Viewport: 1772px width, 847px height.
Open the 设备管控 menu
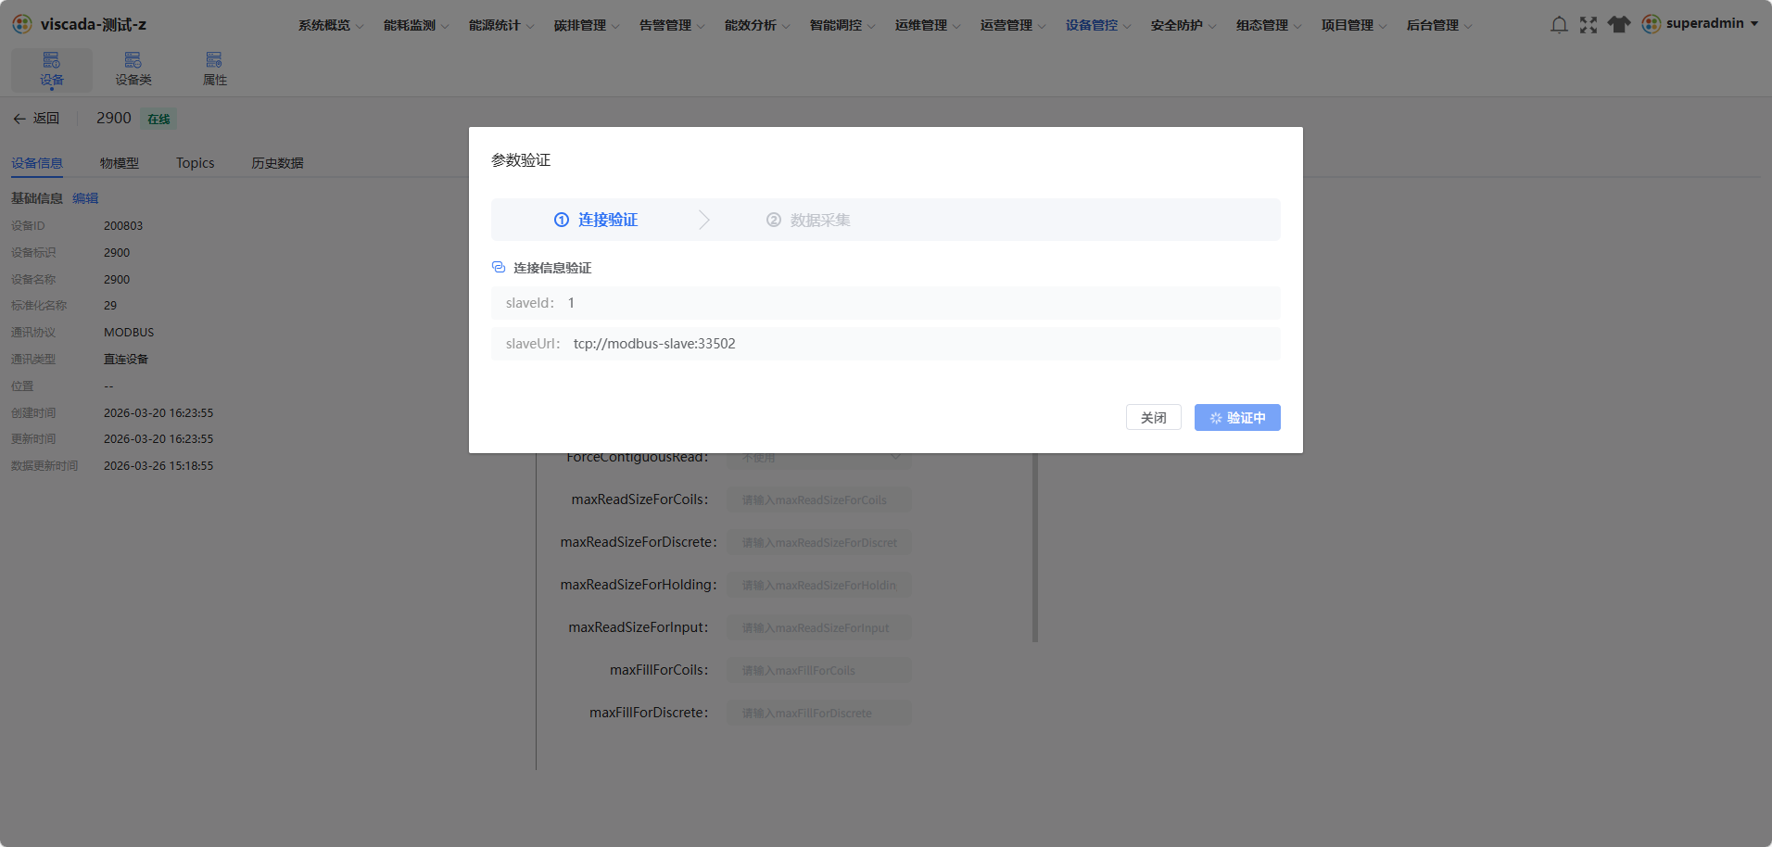[x=1098, y=25]
